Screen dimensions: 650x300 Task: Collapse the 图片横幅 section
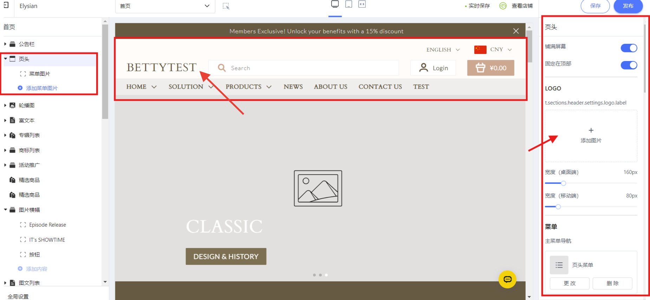coord(5,210)
